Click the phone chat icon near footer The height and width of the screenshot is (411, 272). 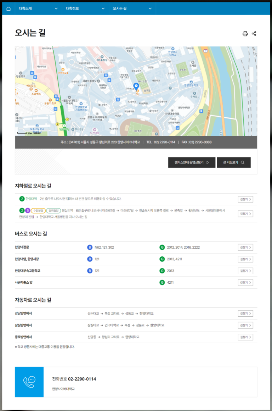click(29, 382)
